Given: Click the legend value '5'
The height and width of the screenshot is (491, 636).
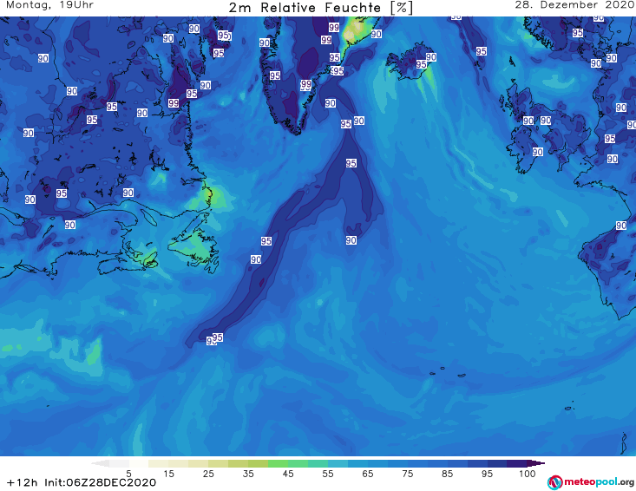Looking at the screenshot, I should click(128, 474).
